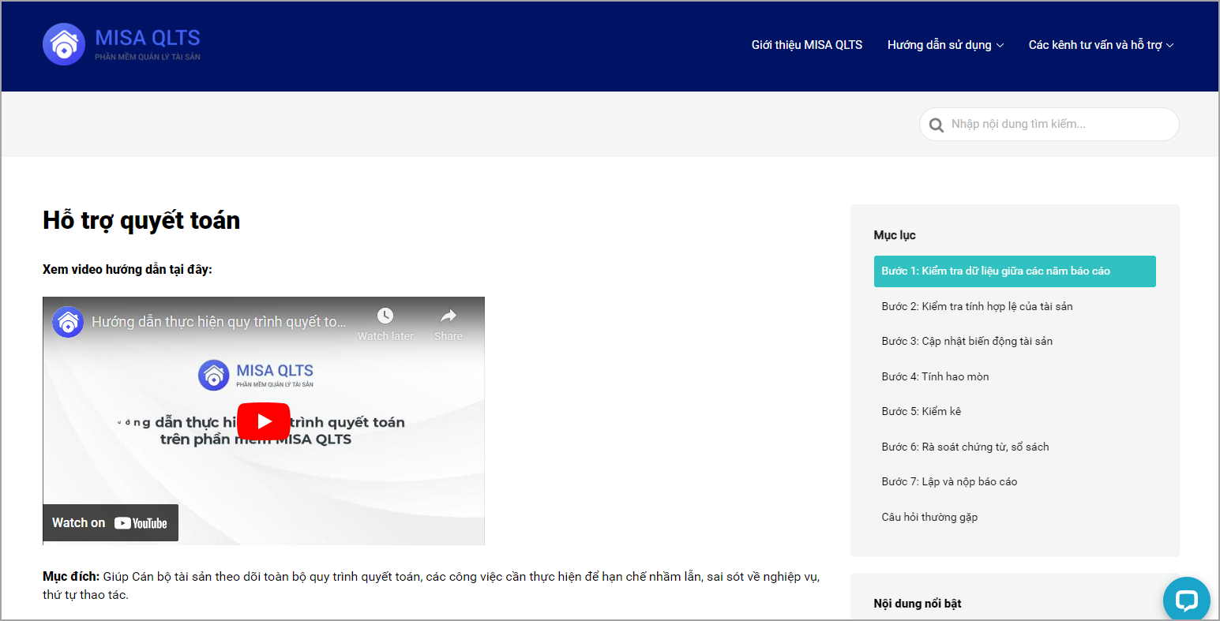The width and height of the screenshot is (1220, 621).
Task: Click the video channel avatar icon
Action: [x=68, y=322]
